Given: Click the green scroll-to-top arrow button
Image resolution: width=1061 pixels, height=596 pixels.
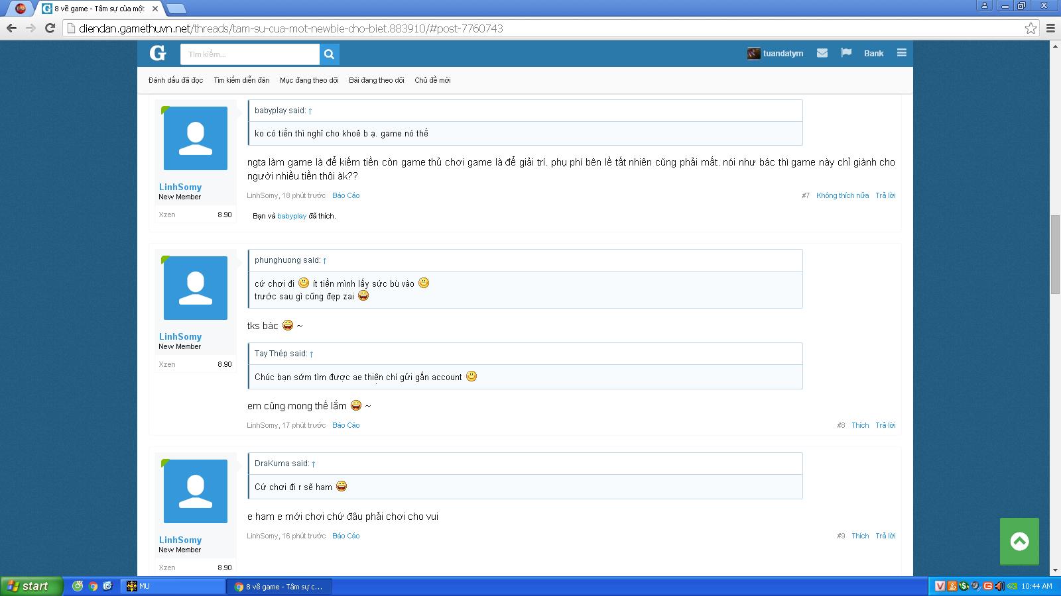Looking at the screenshot, I should [x=1019, y=541].
